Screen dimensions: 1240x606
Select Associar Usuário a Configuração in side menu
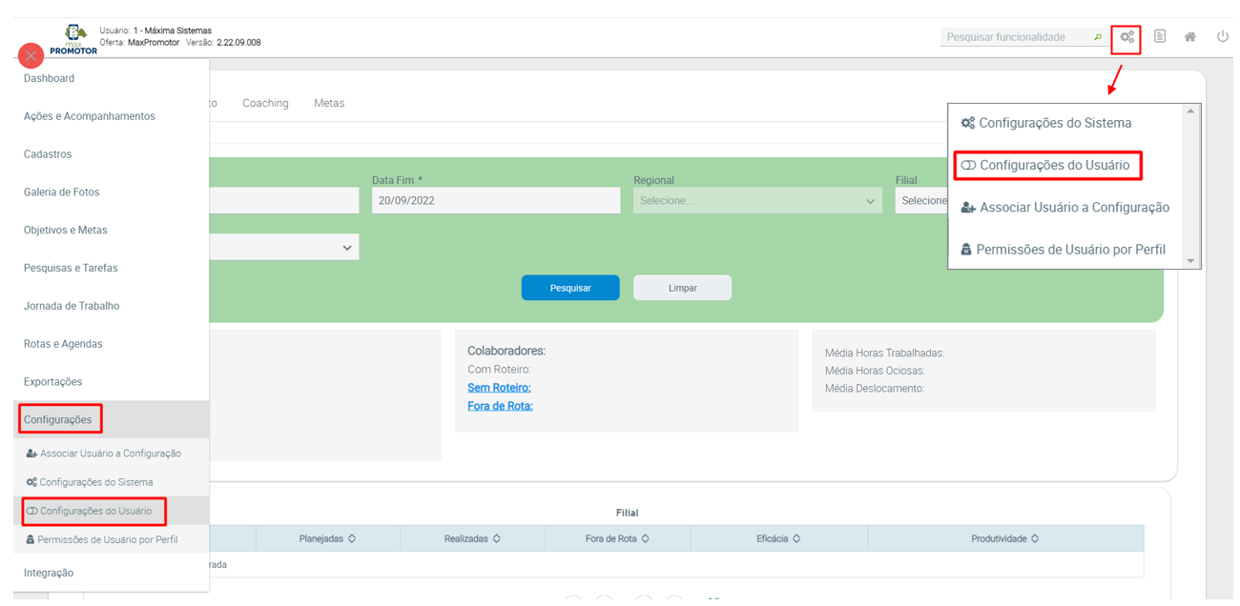111,454
